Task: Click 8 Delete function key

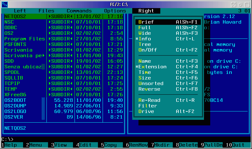Action: click(187, 145)
